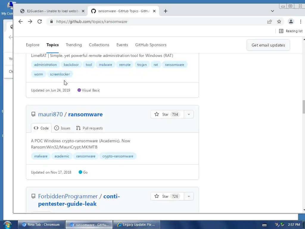Image resolution: width=305 pixels, height=229 pixels.
Task: Select the administration topic tag
Action: point(46,65)
